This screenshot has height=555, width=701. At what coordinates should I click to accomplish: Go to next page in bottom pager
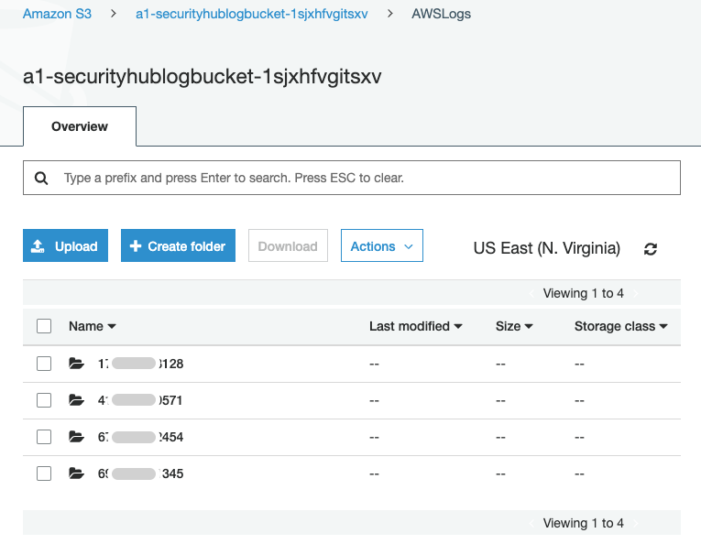(x=635, y=523)
